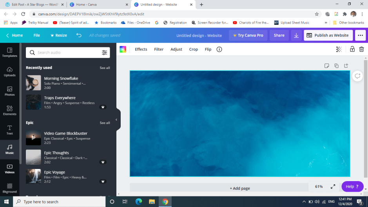This screenshot has width=368, height=207.
Task: Open the Elements panel
Action: [x=10, y=111]
